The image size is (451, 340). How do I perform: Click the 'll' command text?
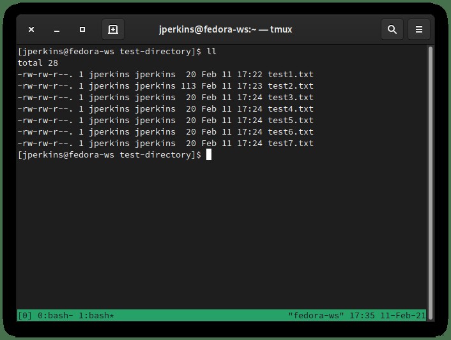click(211, 52)
